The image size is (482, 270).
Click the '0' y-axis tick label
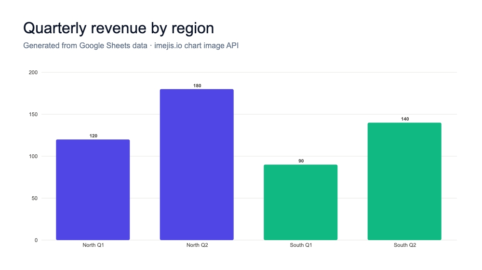36,241
